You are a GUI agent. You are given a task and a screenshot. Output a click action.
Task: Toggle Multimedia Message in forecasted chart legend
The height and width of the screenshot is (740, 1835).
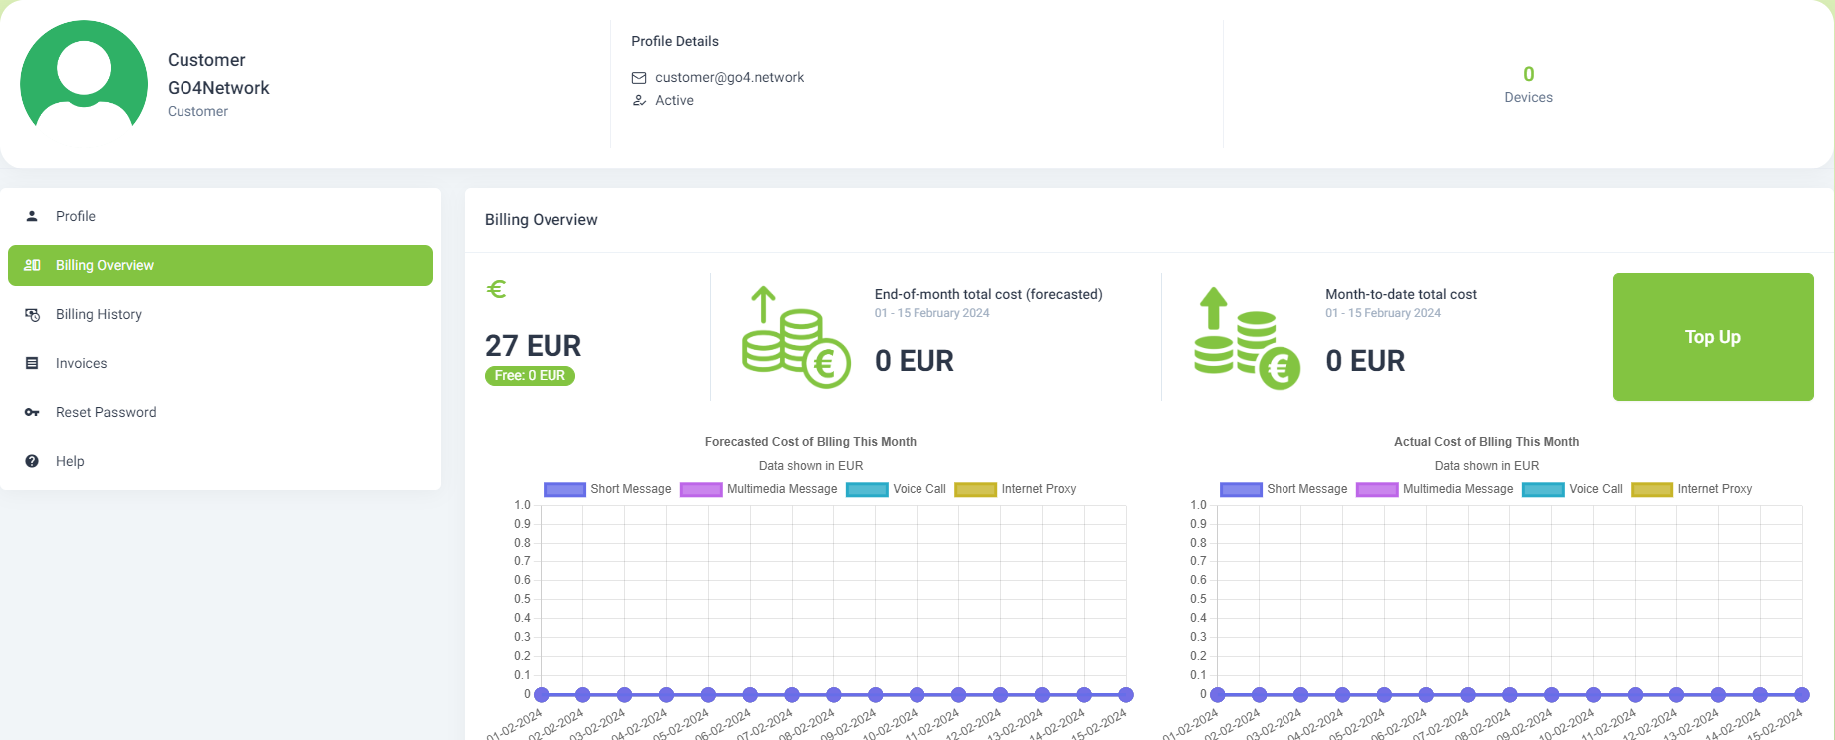click(x=759, y=489)
